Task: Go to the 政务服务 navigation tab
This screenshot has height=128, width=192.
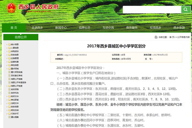Action: [x=132, y=28]
